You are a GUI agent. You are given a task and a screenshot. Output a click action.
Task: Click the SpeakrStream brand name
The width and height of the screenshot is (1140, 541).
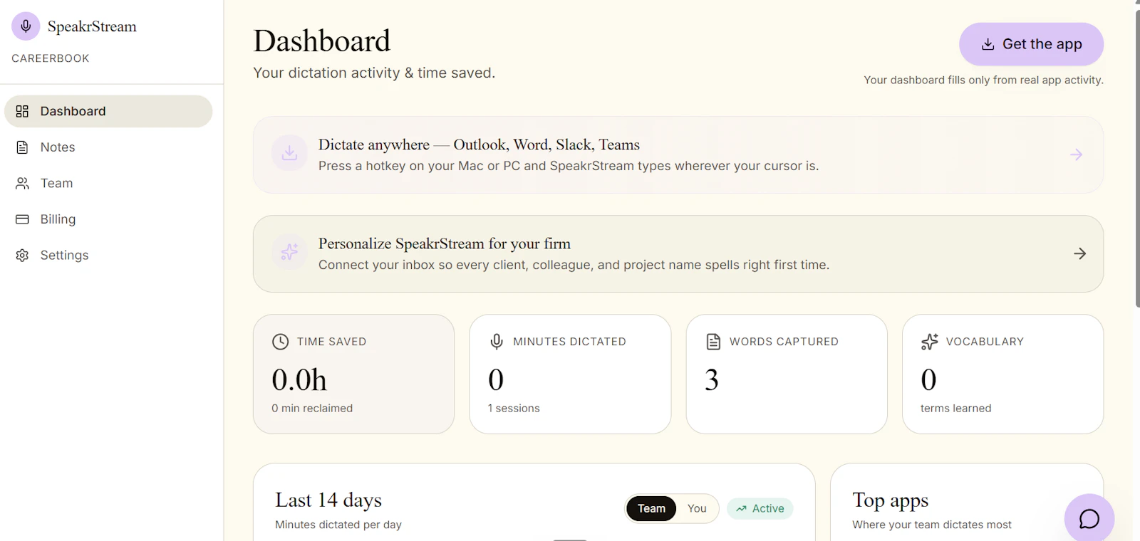click(x=92, y=26)
